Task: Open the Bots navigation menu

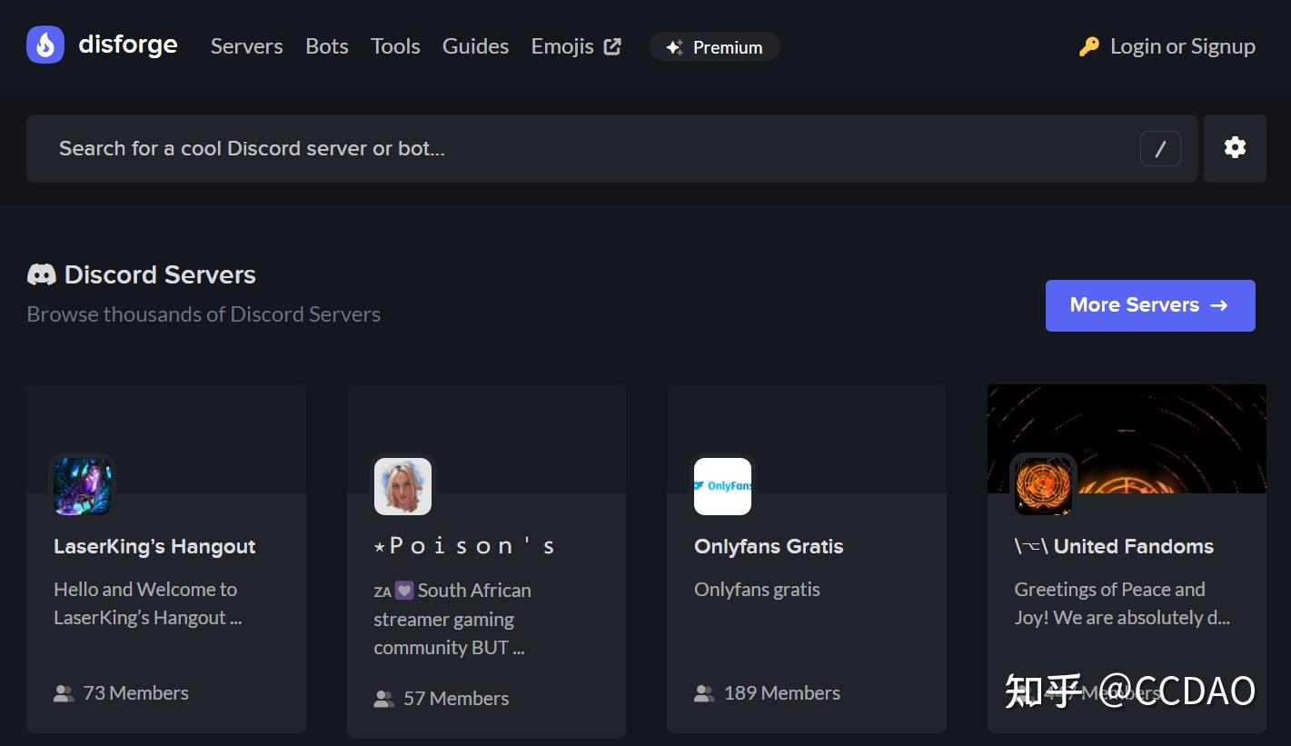Action: 326,45
